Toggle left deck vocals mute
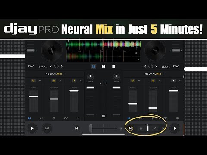207x155 pixels. point(81,81)
